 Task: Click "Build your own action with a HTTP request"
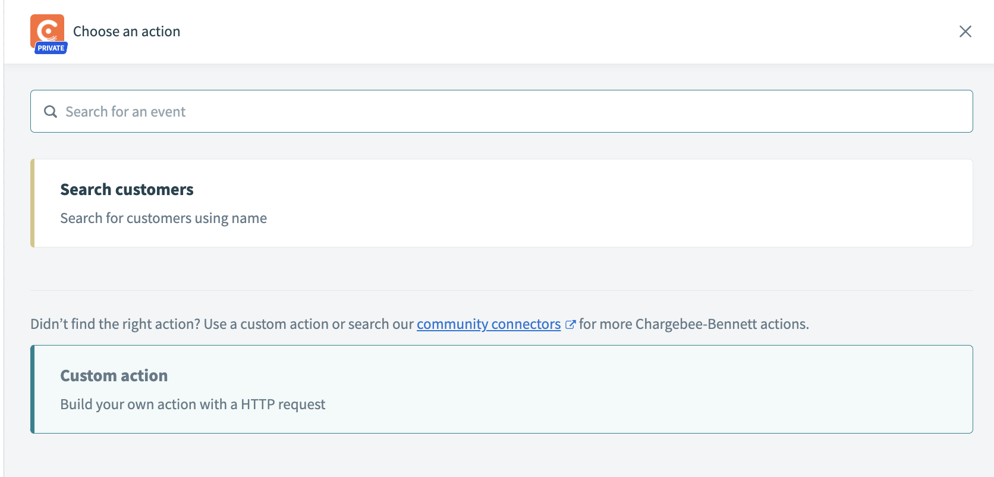point(193,404)
